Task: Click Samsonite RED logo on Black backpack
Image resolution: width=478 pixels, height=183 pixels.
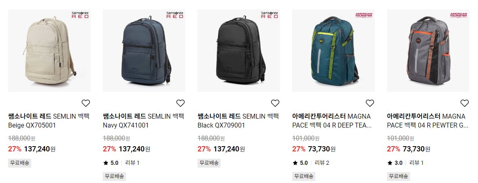Action: click(x=270, y=15)
